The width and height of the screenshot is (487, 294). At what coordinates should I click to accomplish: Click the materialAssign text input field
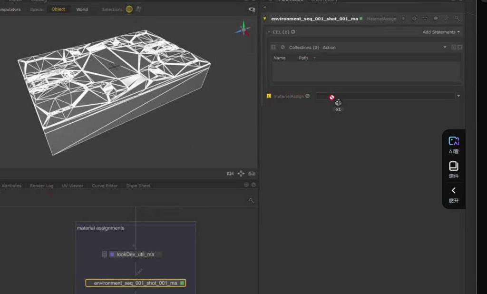pyautogui.click(x=385, y=96)
